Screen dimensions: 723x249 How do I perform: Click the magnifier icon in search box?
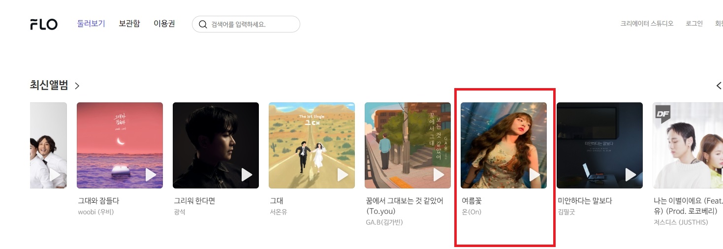click(202, 24)
